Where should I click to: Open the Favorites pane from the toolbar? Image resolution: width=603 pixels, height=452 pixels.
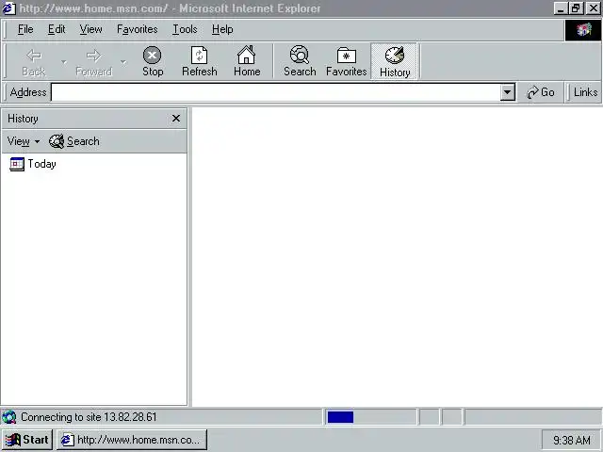pos(346,61)
